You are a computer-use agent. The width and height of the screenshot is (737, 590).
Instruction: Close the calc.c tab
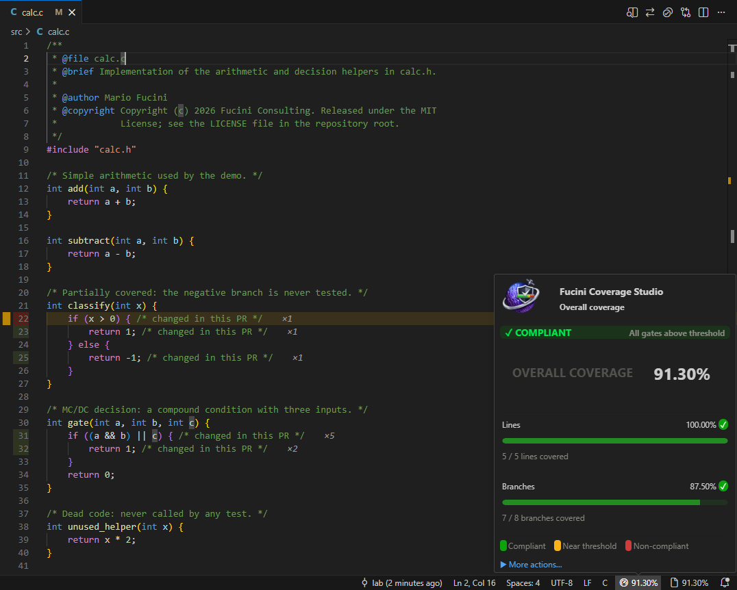[x=72, y=12]
